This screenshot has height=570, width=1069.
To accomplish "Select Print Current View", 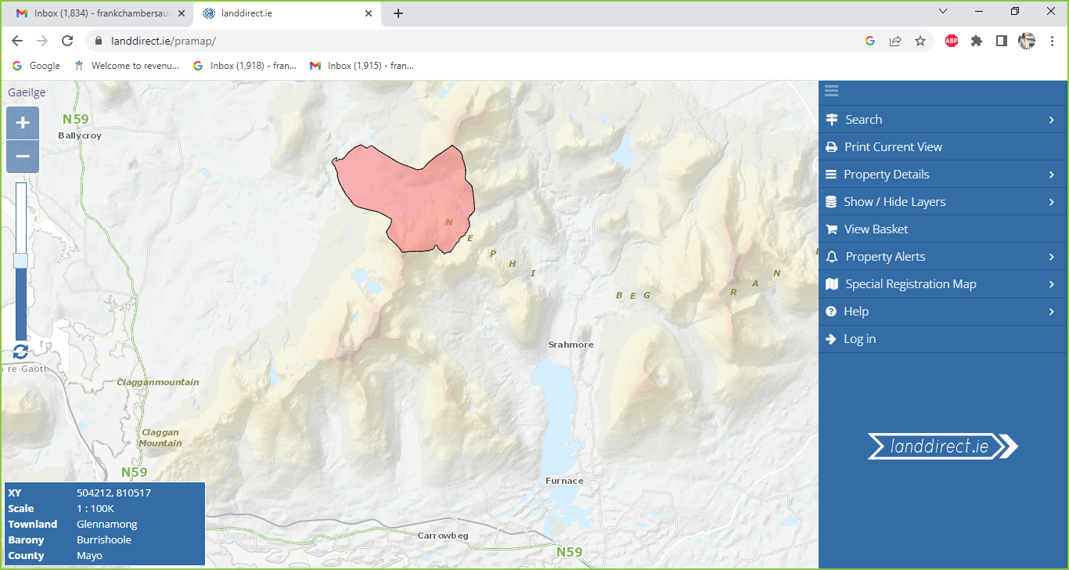I will coord(943,147).
